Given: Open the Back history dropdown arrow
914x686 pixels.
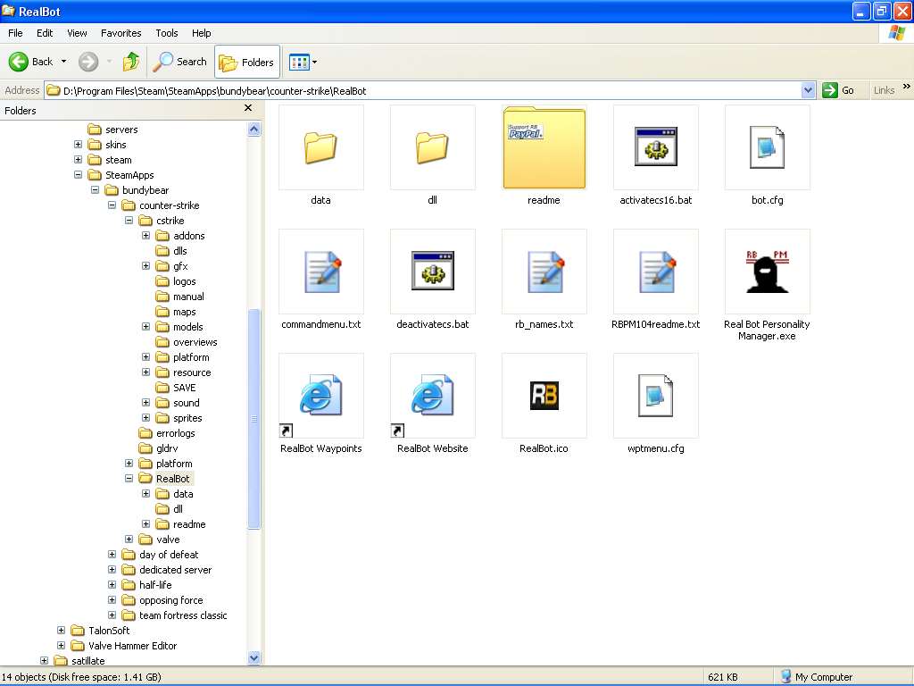Looking at the screenshot, I should point(64,62).
